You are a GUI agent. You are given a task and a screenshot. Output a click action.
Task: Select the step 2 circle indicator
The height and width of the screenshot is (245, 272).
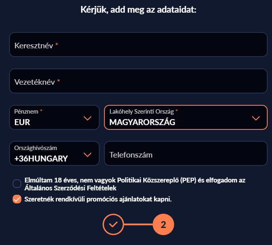[163, 224]
